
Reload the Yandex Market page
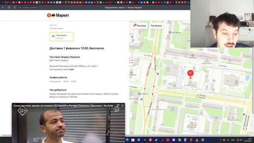pos(15,8)
